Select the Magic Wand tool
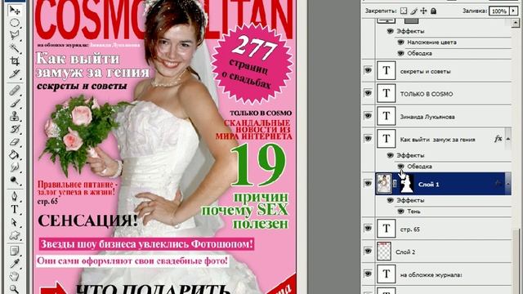This screenshot has height=294, width=523. pos(15,48)
